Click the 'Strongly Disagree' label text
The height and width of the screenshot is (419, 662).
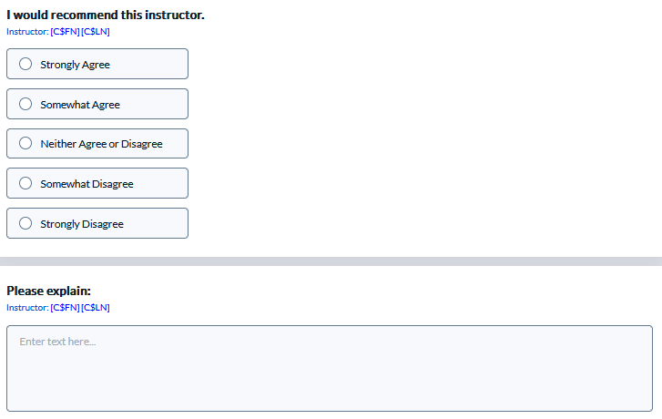pyautogui.click(x=82, y=224)
